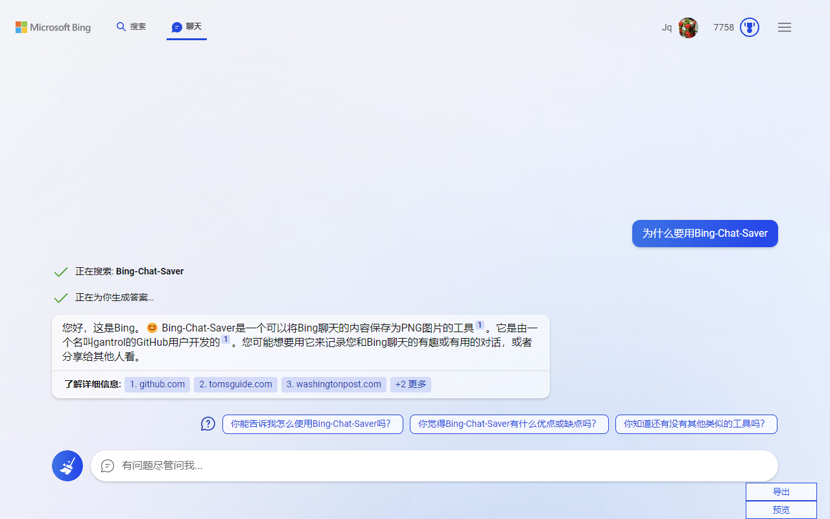Open the Jq account name
Viewport: 830px width, 519px height.
coord(667,27)
